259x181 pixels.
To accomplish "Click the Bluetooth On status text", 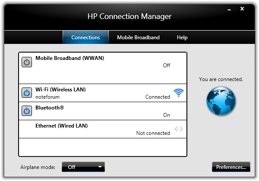I will point(167,115).
